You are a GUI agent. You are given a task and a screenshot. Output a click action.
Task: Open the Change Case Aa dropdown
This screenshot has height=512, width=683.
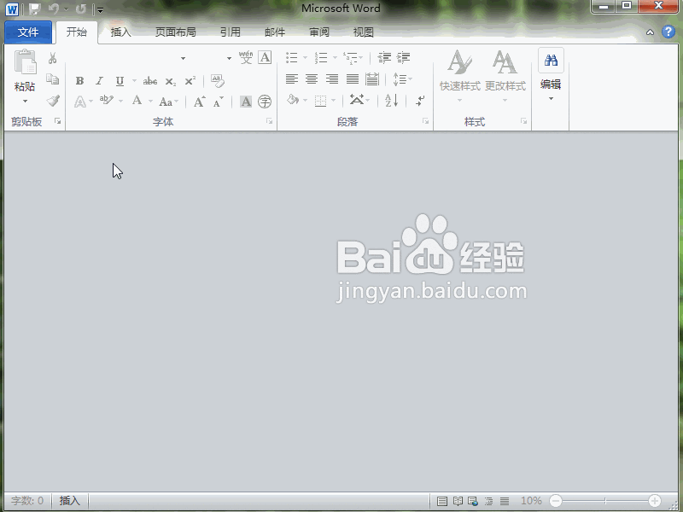[x=169, y=102]
